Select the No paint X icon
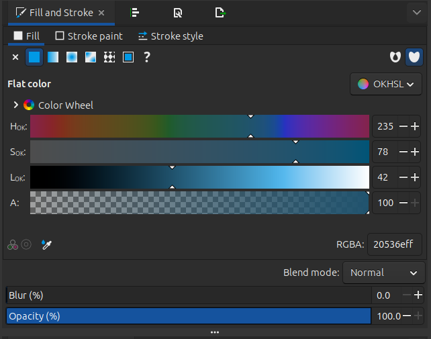 15,58
